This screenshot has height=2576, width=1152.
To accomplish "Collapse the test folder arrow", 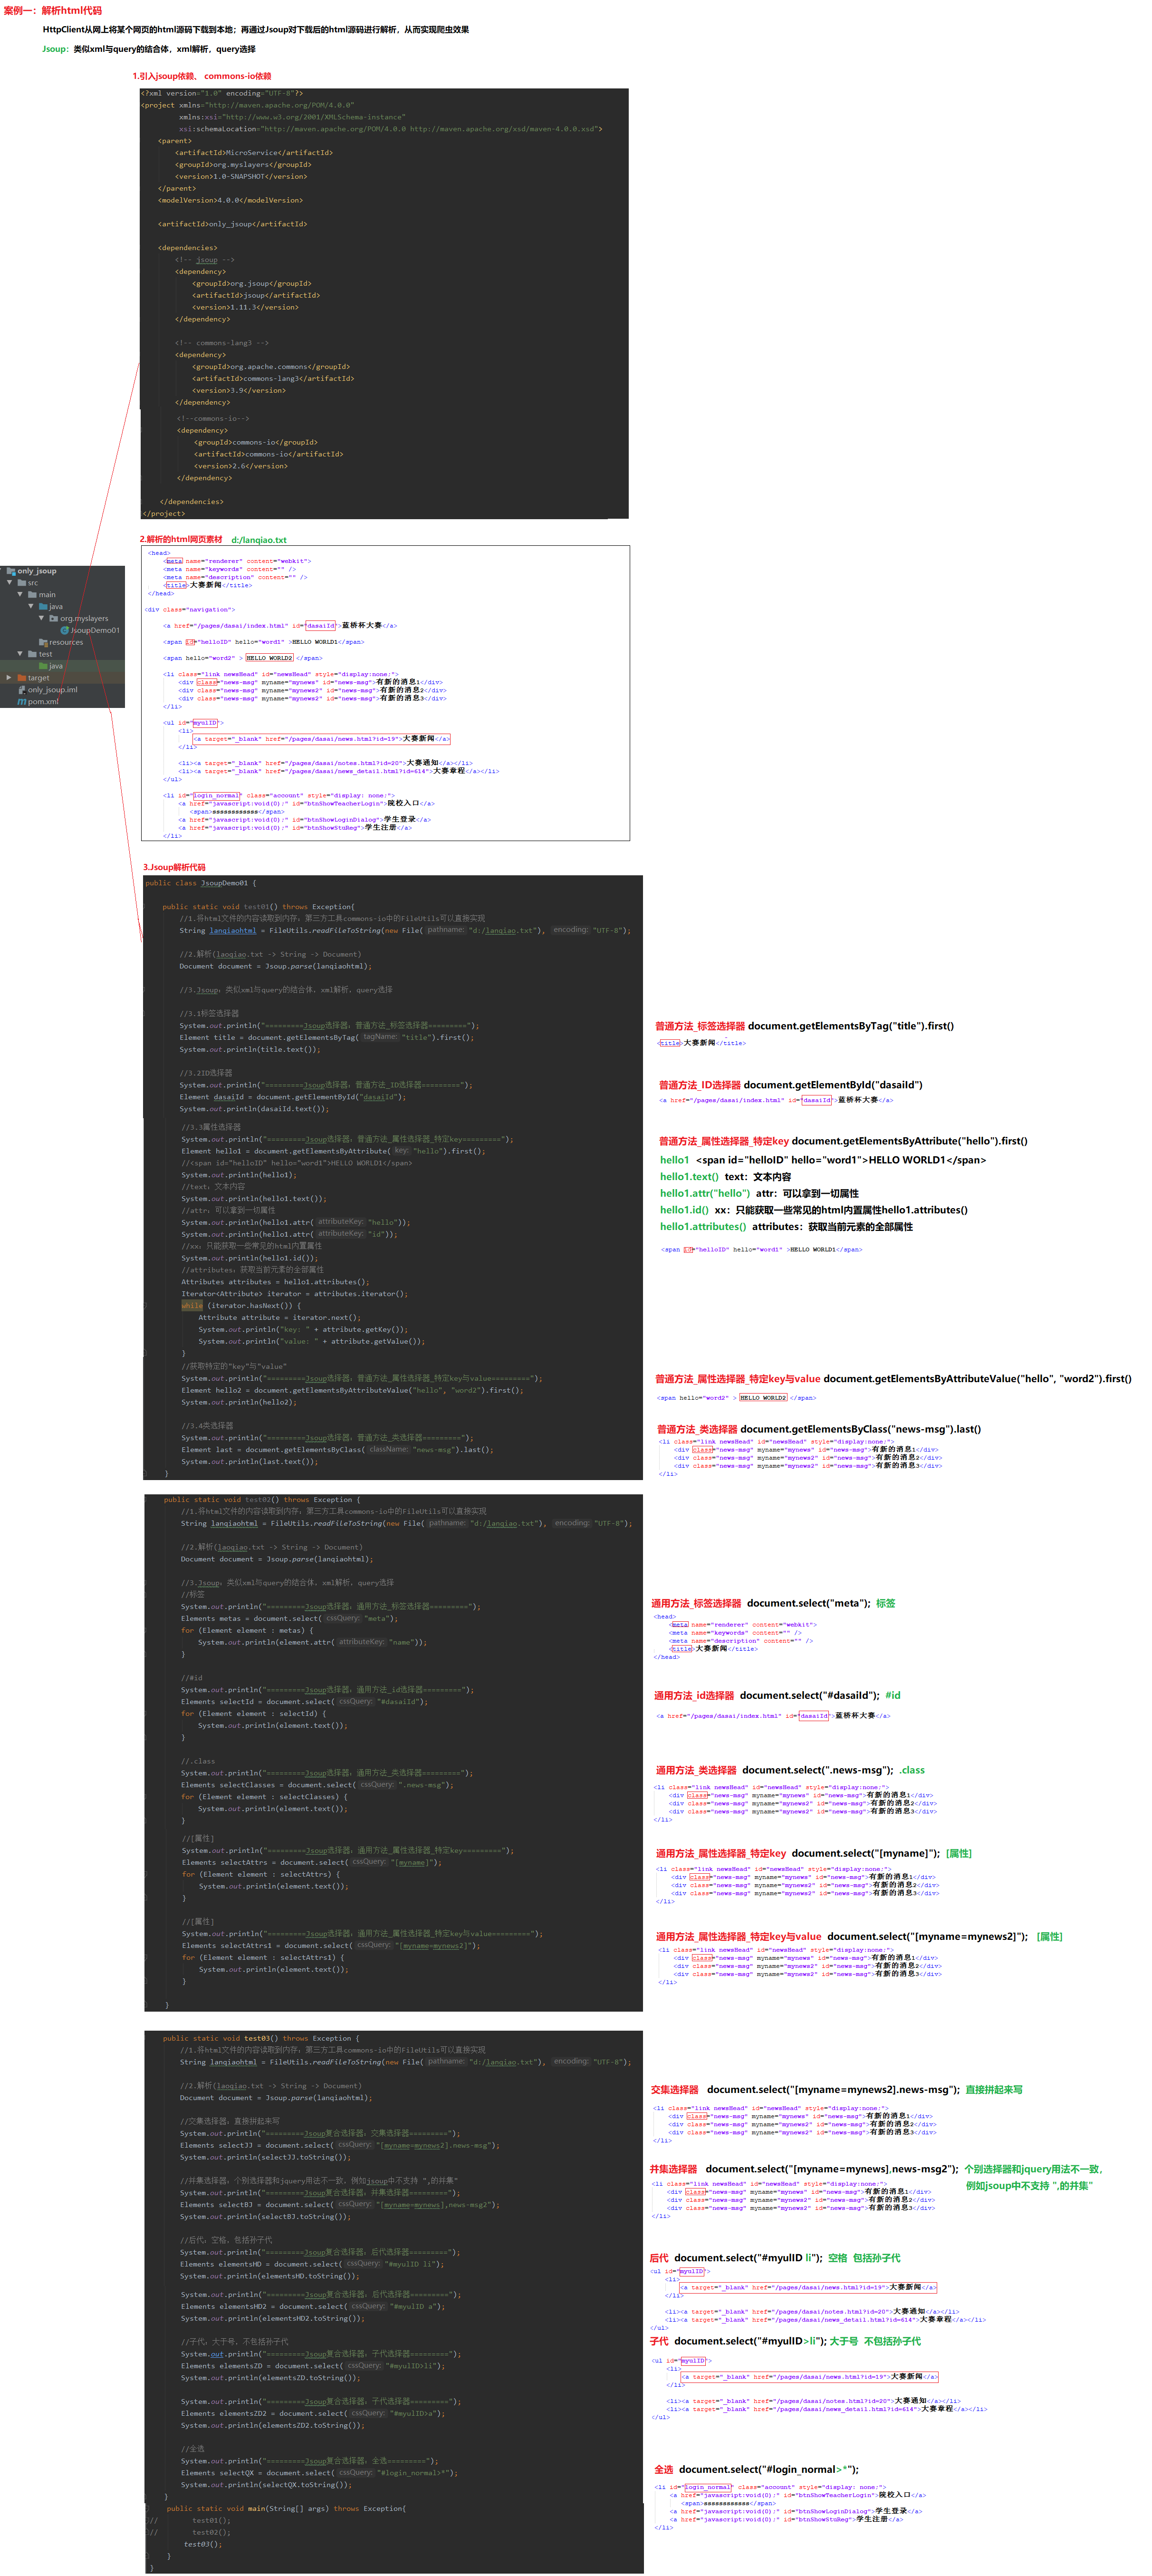I will tap(20, 654).
